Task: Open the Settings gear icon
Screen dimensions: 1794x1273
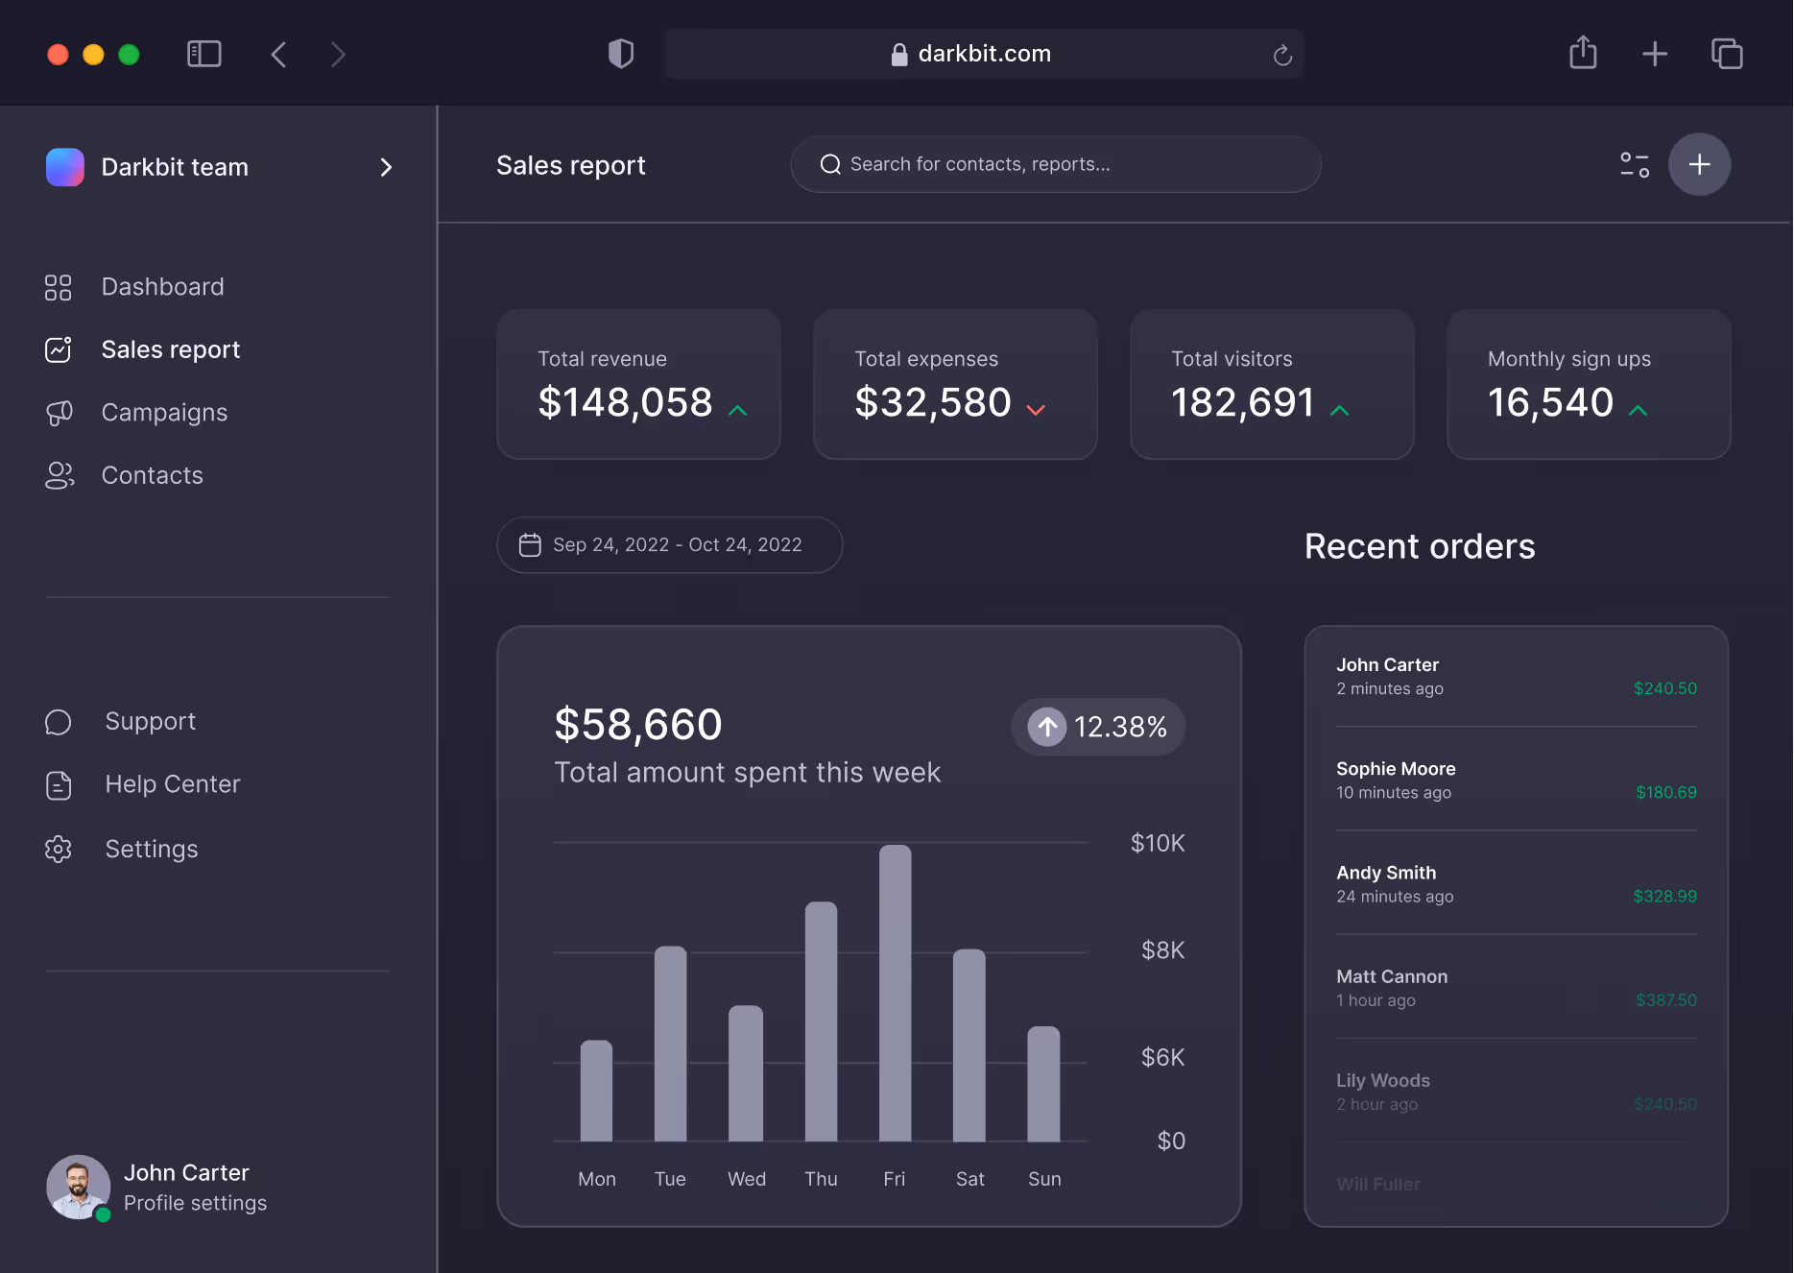Action: tap(59, 849)
